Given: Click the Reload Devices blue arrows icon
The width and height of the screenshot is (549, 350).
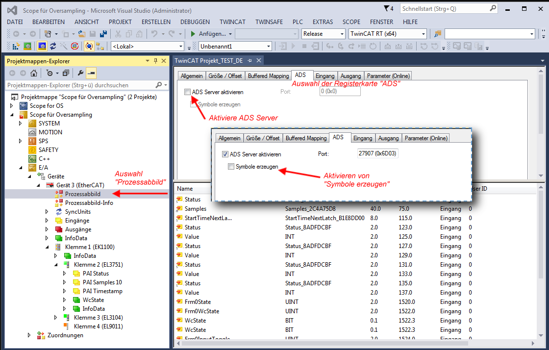Looking at the screenshot, I should [53, 46].
